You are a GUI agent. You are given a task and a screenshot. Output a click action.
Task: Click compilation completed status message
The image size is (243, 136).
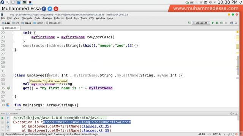52,134
